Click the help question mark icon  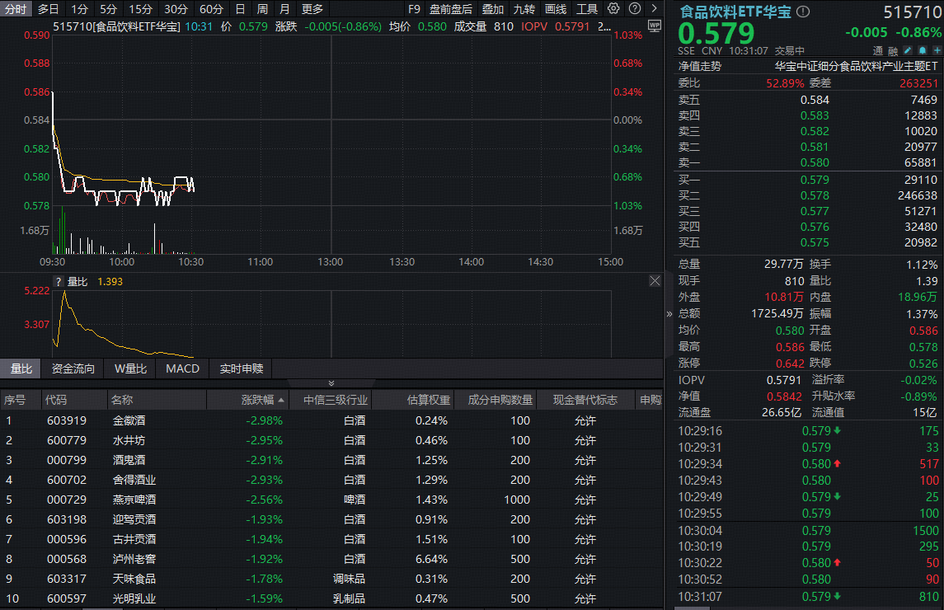click(x=634, y=9)
